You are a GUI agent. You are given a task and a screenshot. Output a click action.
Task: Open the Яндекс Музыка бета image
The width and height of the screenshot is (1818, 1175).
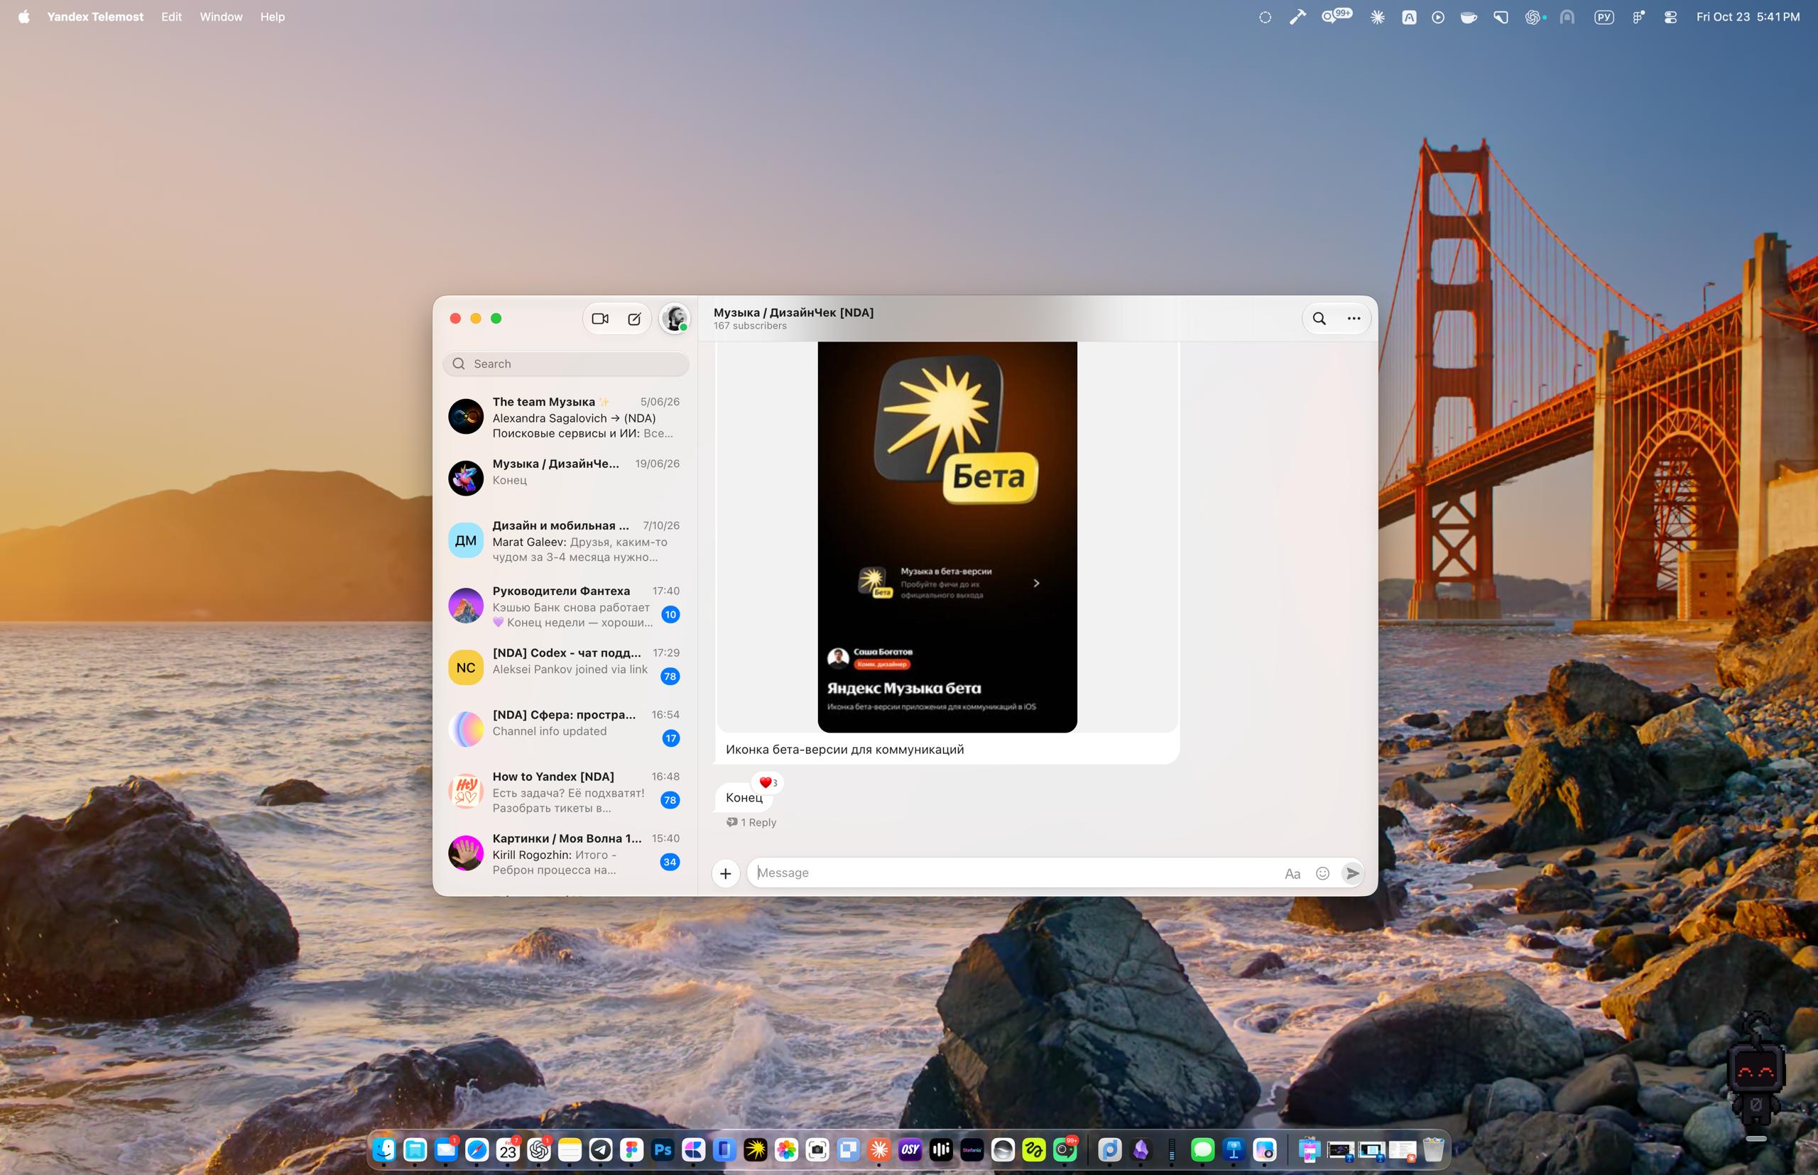click(x=947, y=537)
